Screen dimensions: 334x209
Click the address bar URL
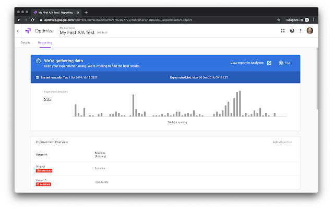point(118,20)
